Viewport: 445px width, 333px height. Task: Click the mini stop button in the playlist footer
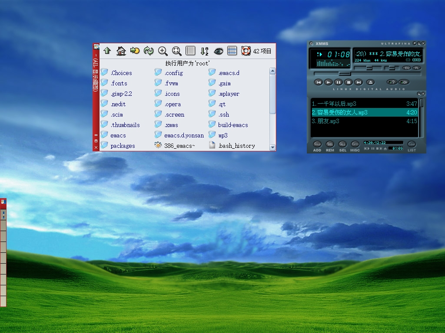pyautogui.click(x=377, y=149)
